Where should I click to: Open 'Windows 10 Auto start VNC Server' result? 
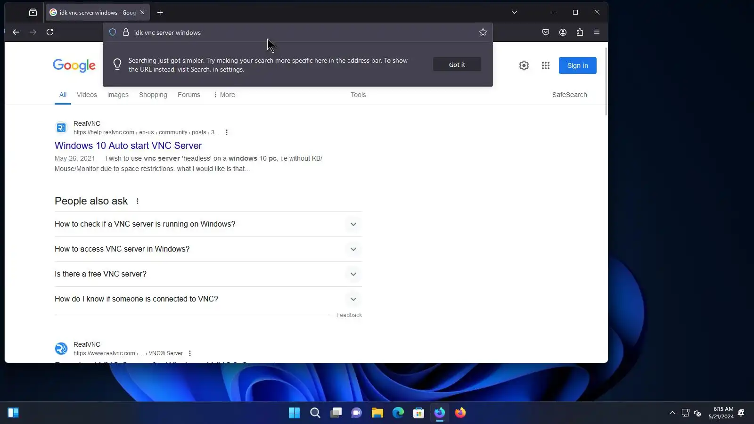[128, 146]
